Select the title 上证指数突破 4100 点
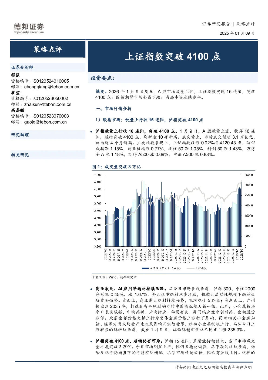The height and width of the screenshot is (380, 268). [173, 56]
